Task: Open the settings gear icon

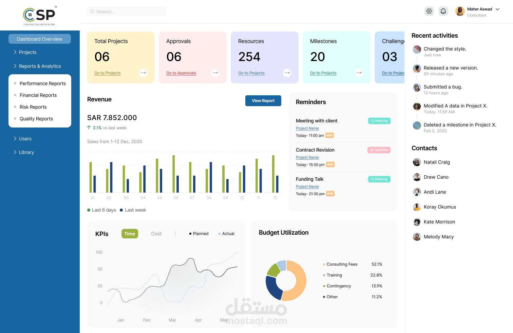Action: click(429, 11)
